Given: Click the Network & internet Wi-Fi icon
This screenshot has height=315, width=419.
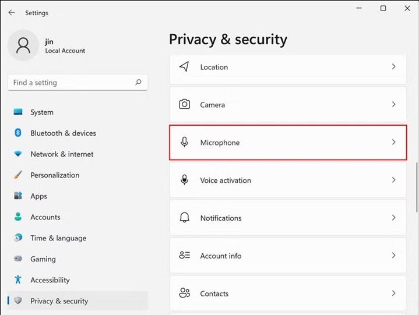Looking at the screenshot, I should pos(18,154).
